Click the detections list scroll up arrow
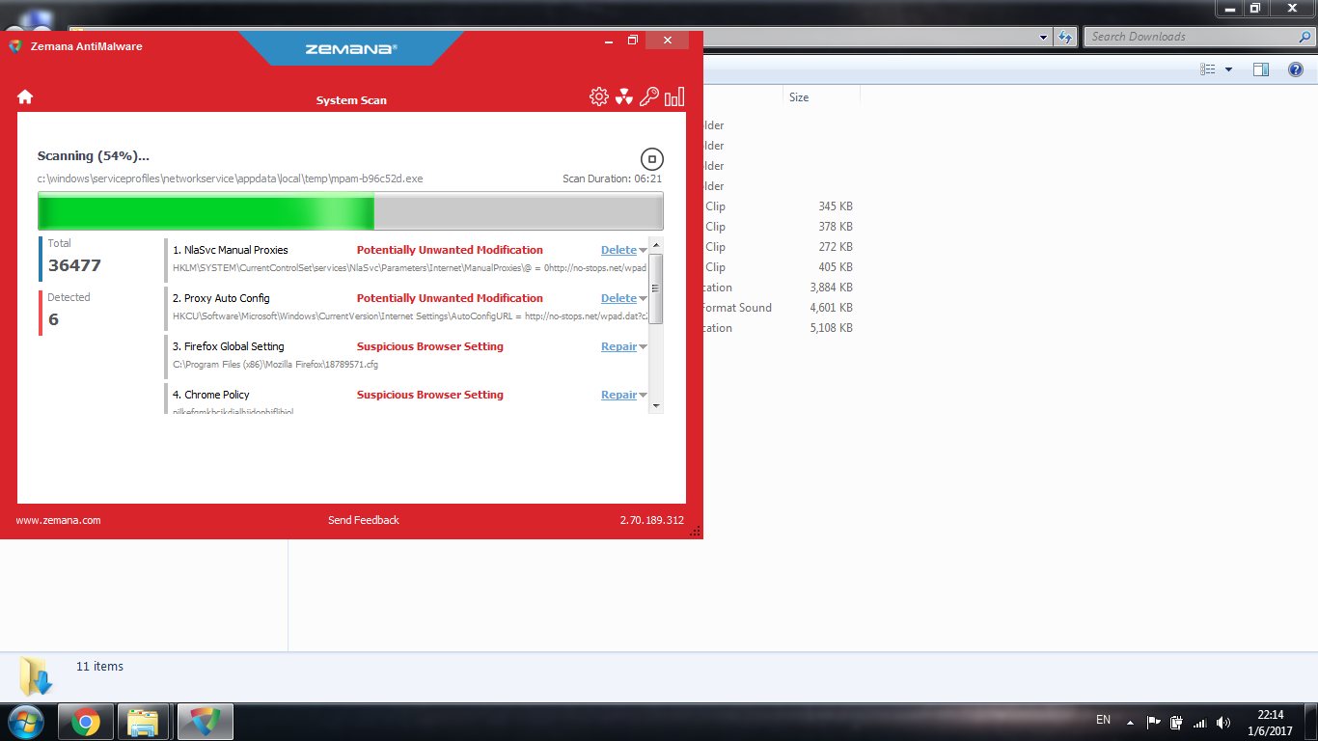Viewport: 1318px width, 741px height. tap(656, 244)
